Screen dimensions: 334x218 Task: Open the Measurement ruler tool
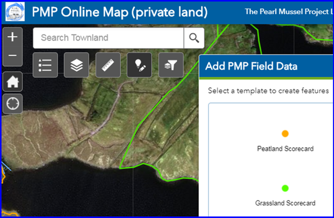tap(108, 65)
